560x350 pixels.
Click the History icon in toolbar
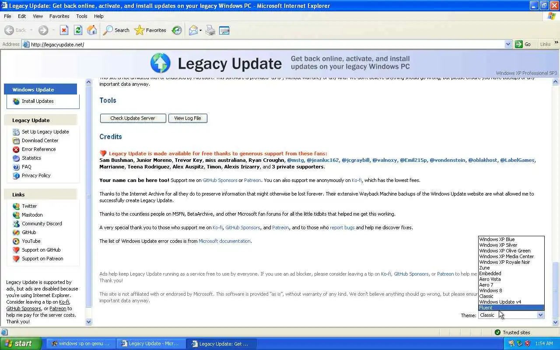(x=177, y=30)
